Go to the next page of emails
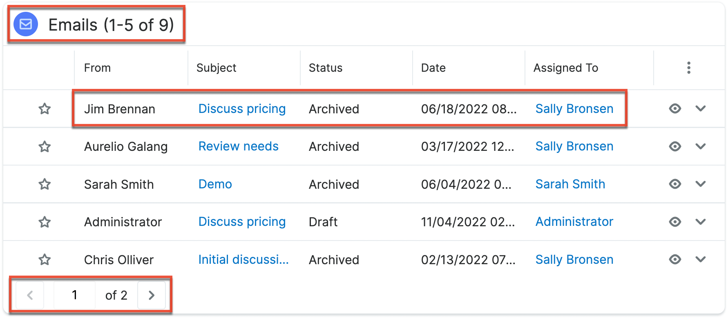This screenshot has width=728, height=318. tap(152, 295)
